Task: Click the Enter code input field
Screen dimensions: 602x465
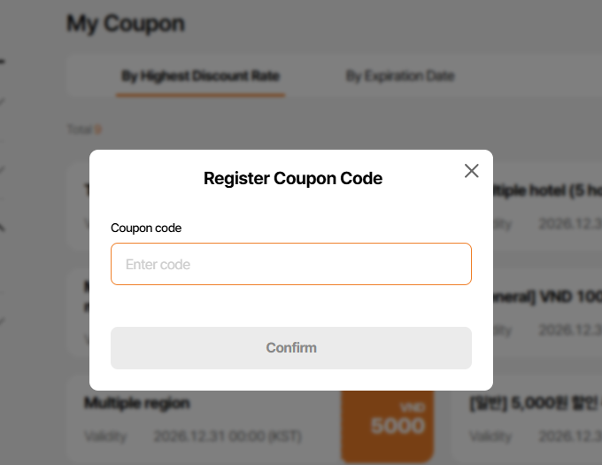Action: tap(290, 264)
